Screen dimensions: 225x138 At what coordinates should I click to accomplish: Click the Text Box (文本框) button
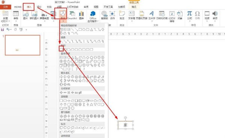point(132,16)
